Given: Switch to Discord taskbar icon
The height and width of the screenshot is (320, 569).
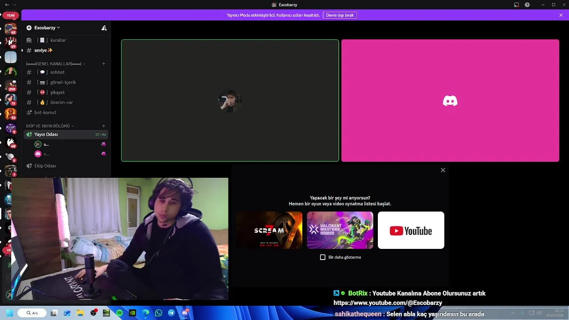Looking at the screenshot, I should pyautogui.click(x=185, y=313).
